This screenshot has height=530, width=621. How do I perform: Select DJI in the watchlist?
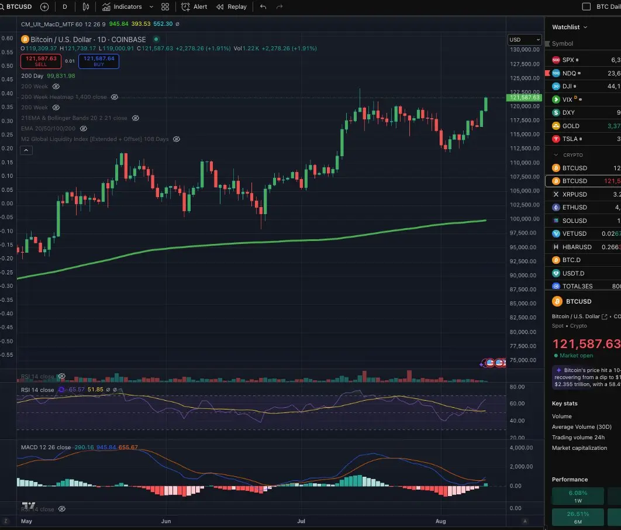tap(583, 86)
